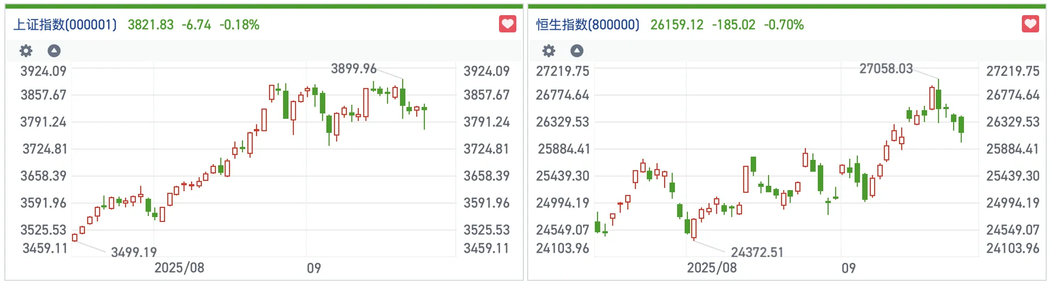Click the 3499.19 low-point label on the chart
The width and height of the screenshot is (1050, 283).
click(x=134, y=252)
